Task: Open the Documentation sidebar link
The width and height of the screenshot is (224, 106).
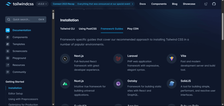Action: (22, 30)
